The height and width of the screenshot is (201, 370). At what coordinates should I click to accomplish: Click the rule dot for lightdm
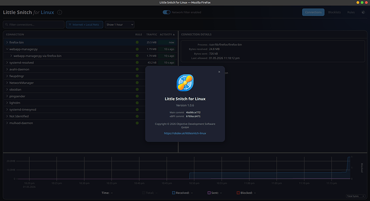tap(137, 103)
